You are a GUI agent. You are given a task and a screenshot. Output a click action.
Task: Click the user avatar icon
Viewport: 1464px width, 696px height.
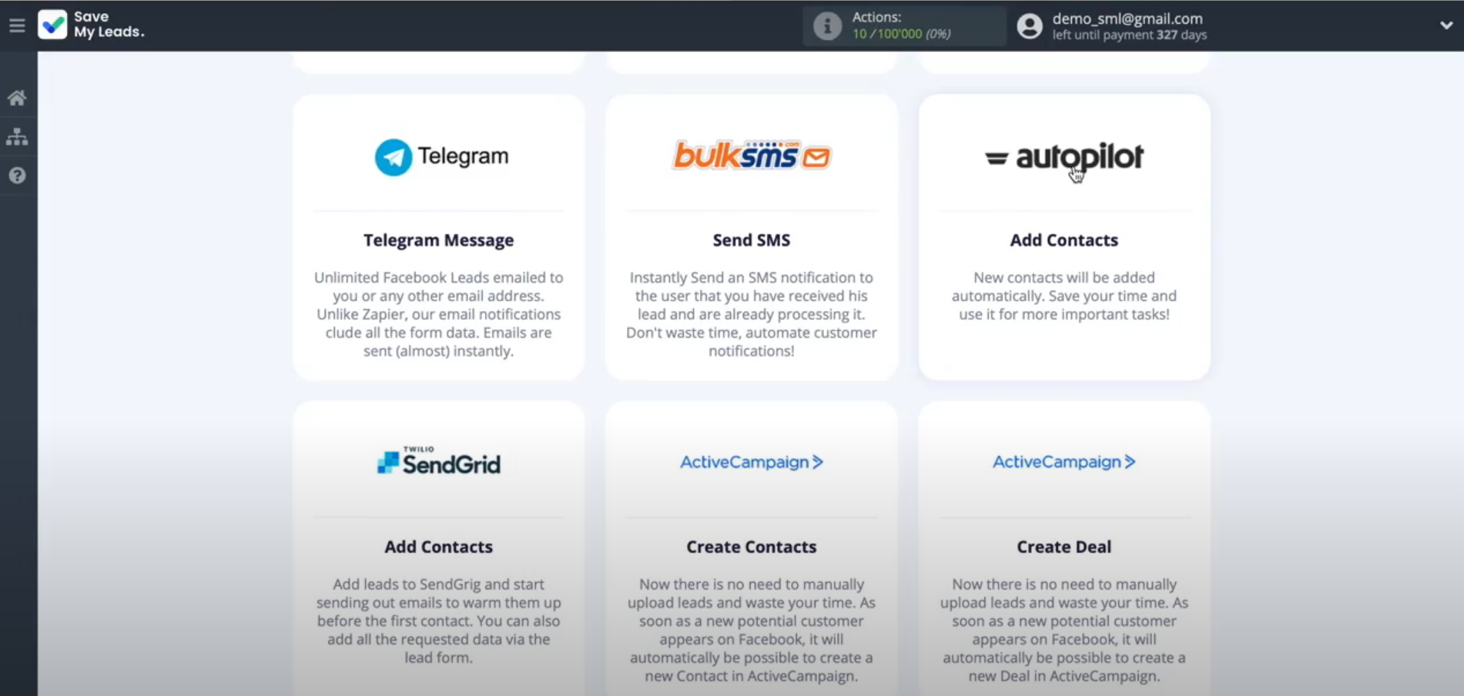(1030, 26)
